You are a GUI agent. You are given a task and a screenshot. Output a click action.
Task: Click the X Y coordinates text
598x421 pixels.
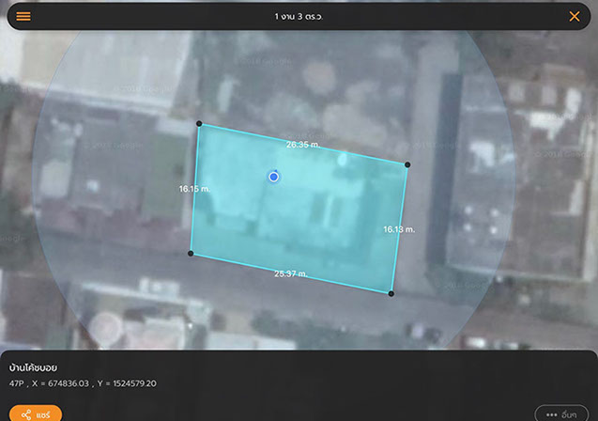pyautogui.click(x=95, y=383)
